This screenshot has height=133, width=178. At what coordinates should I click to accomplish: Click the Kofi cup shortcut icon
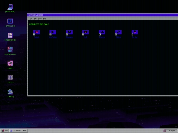pos(85,33)
